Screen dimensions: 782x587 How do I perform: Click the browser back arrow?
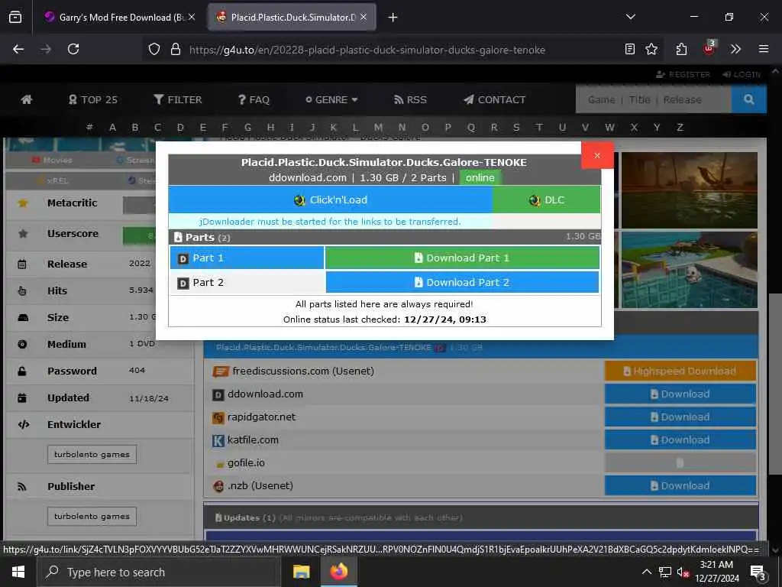tap(18, 49)
